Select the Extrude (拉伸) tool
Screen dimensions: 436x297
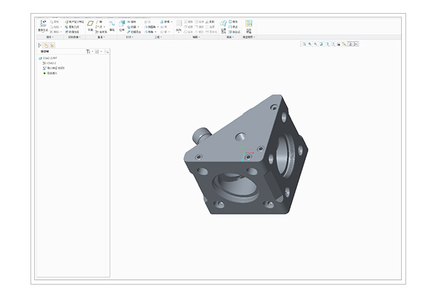tap(121, 25)
